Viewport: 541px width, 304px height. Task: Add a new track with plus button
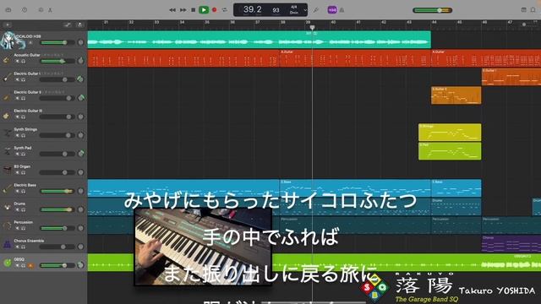click(8, 24)
